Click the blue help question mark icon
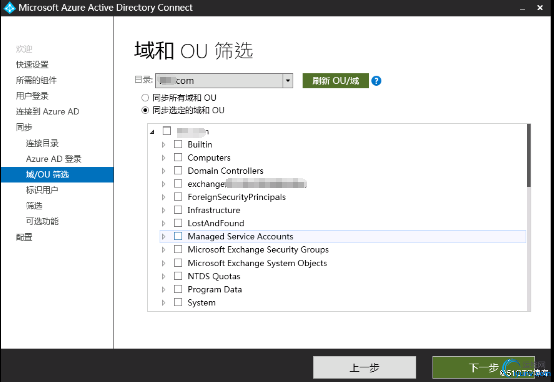Viewport: 554px width, 382px height. tap(376, 81)
